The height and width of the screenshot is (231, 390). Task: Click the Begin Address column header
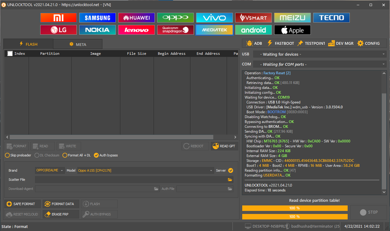[172, 54]
